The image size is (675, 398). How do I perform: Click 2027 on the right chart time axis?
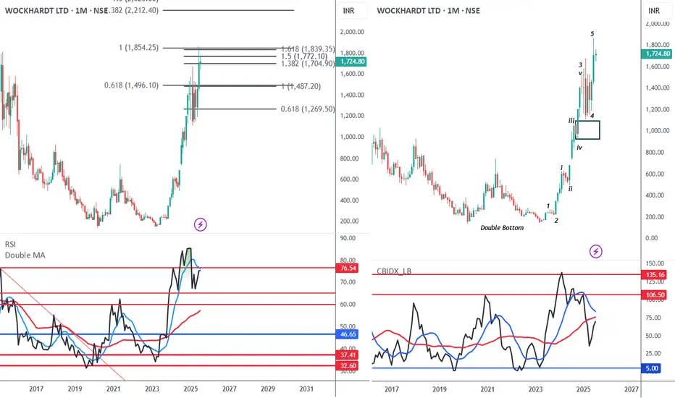coord(632,389)
